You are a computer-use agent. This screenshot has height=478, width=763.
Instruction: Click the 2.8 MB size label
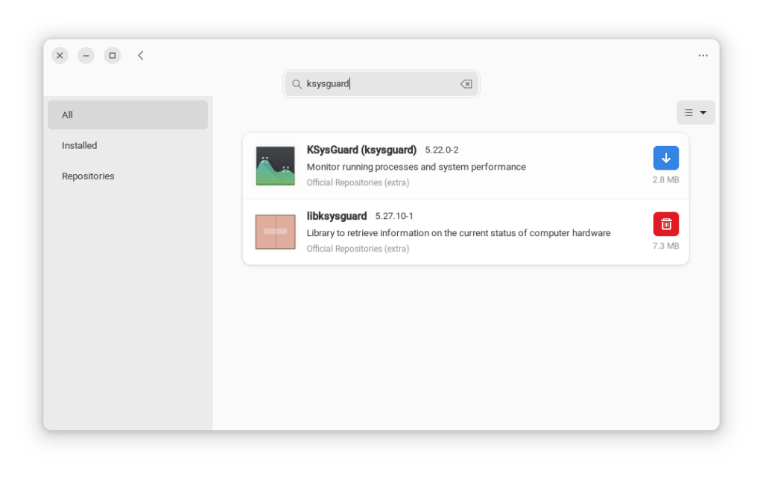click(x=665, y=180)
